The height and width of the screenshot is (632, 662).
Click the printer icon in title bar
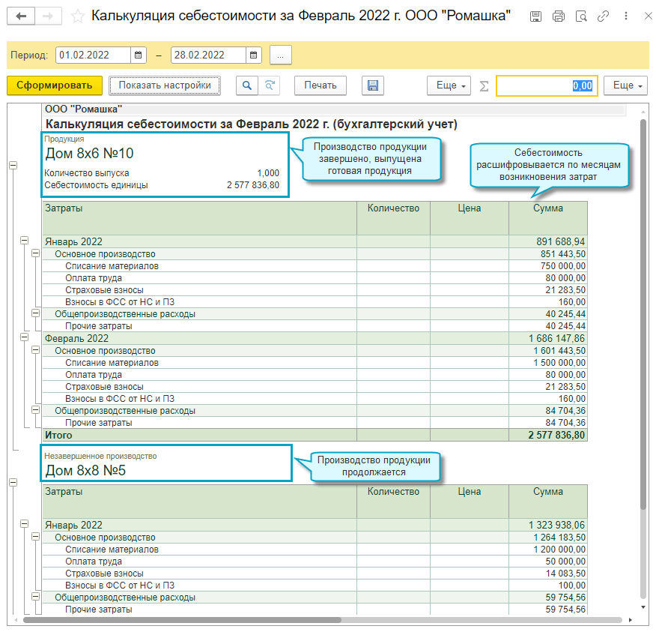coord(559,16)
